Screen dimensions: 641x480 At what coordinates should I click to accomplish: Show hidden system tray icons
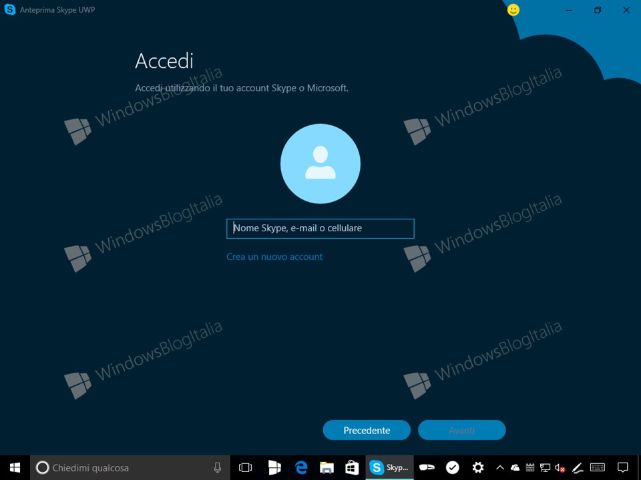[x=499, y=468]
